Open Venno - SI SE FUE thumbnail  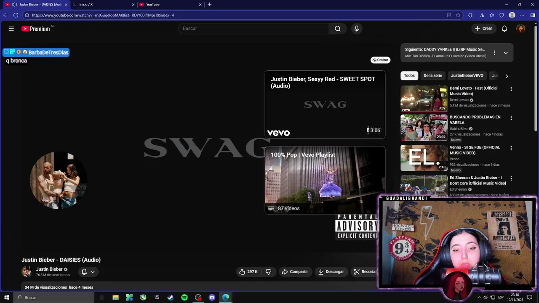[x=424, y=158]
